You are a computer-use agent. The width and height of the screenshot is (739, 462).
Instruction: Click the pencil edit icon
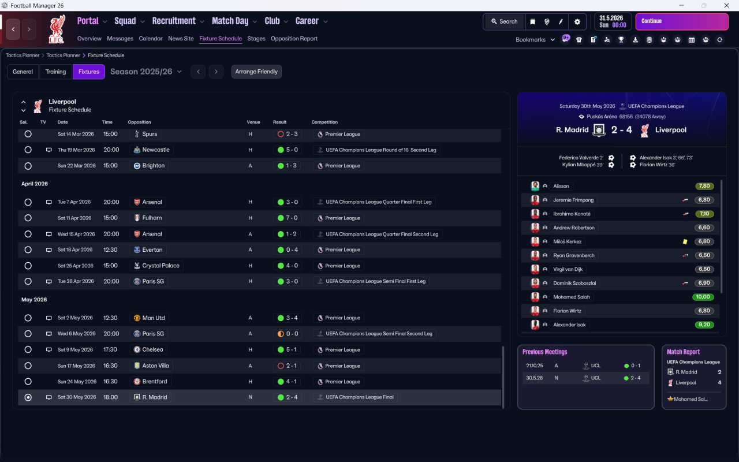[561, 21]
